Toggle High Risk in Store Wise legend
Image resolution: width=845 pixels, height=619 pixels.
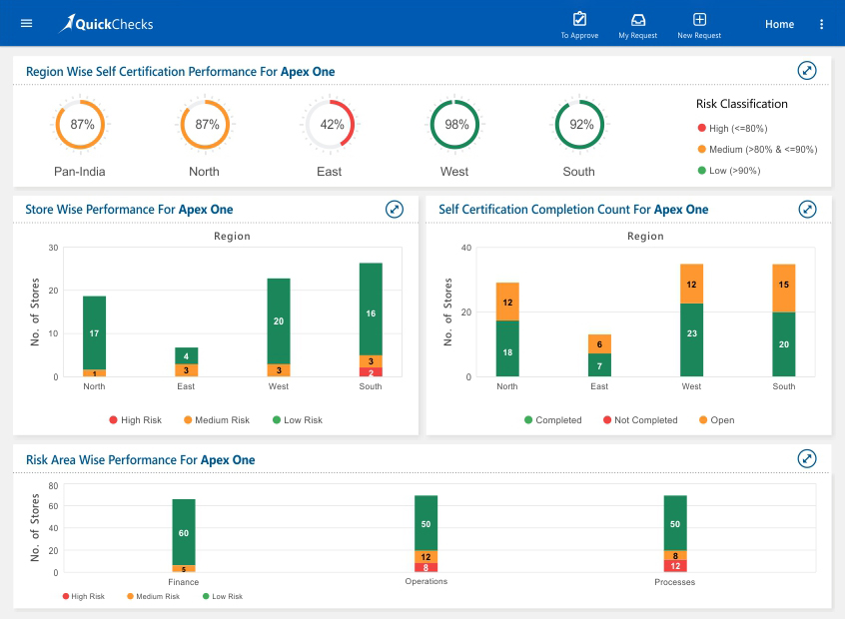[135, 420]
